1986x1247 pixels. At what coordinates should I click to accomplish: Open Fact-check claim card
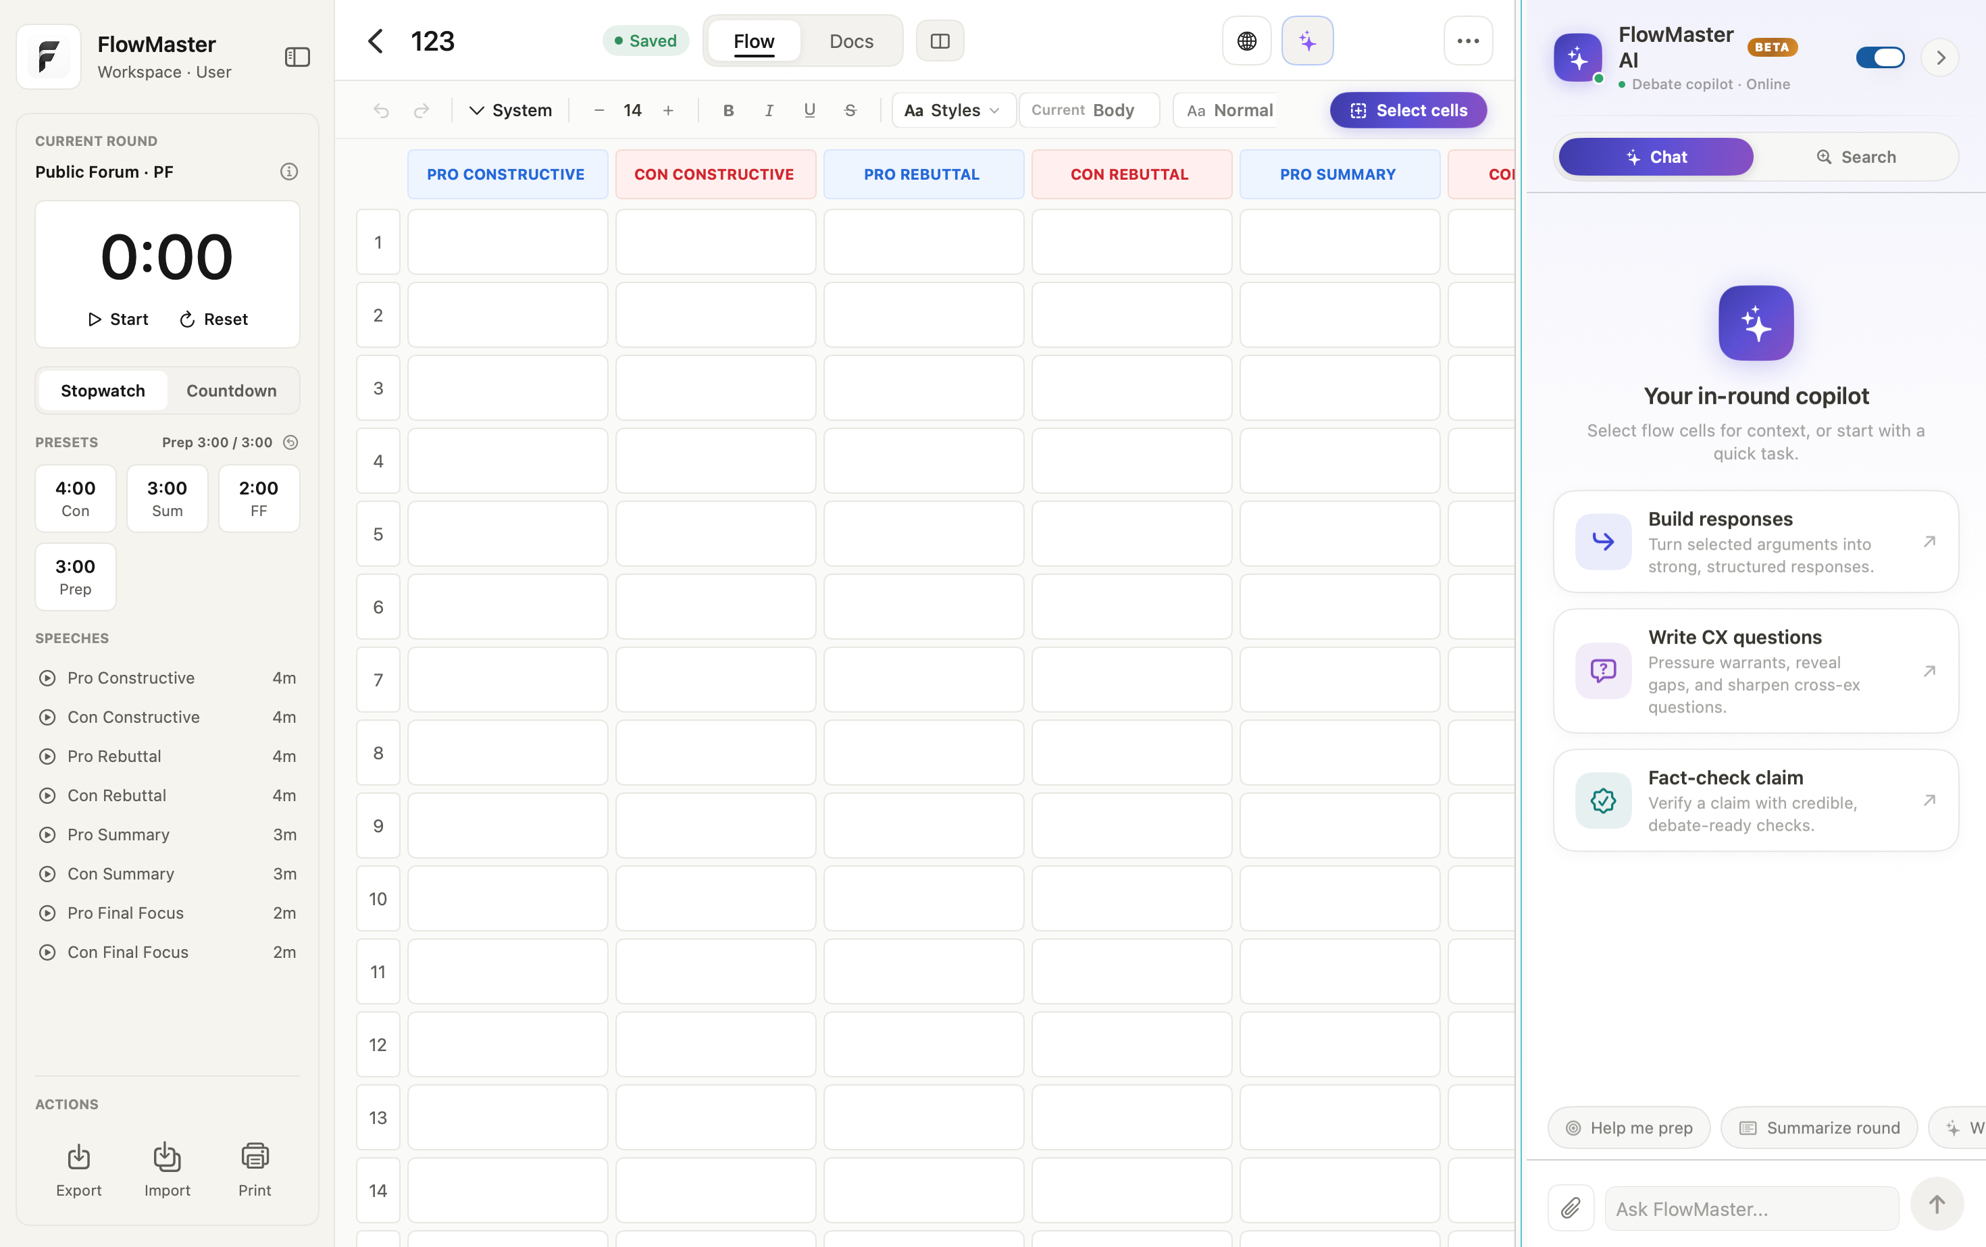1756,800
